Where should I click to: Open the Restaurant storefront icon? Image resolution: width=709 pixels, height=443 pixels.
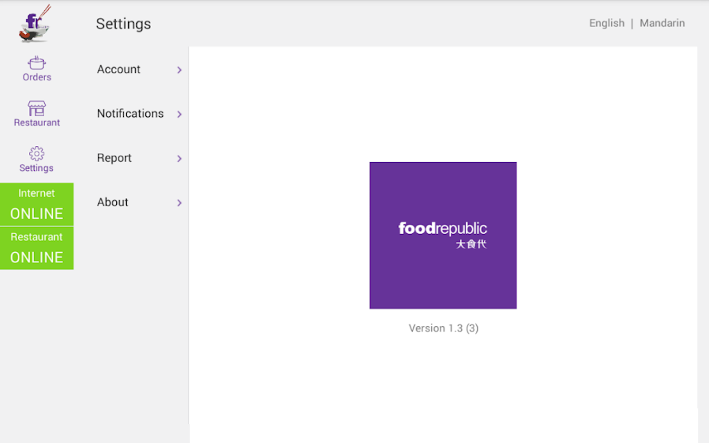pos(37,109)
